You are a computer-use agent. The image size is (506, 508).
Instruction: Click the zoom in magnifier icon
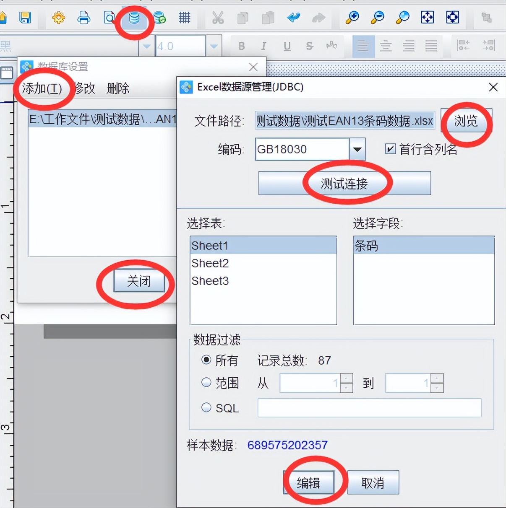[352, 18]
